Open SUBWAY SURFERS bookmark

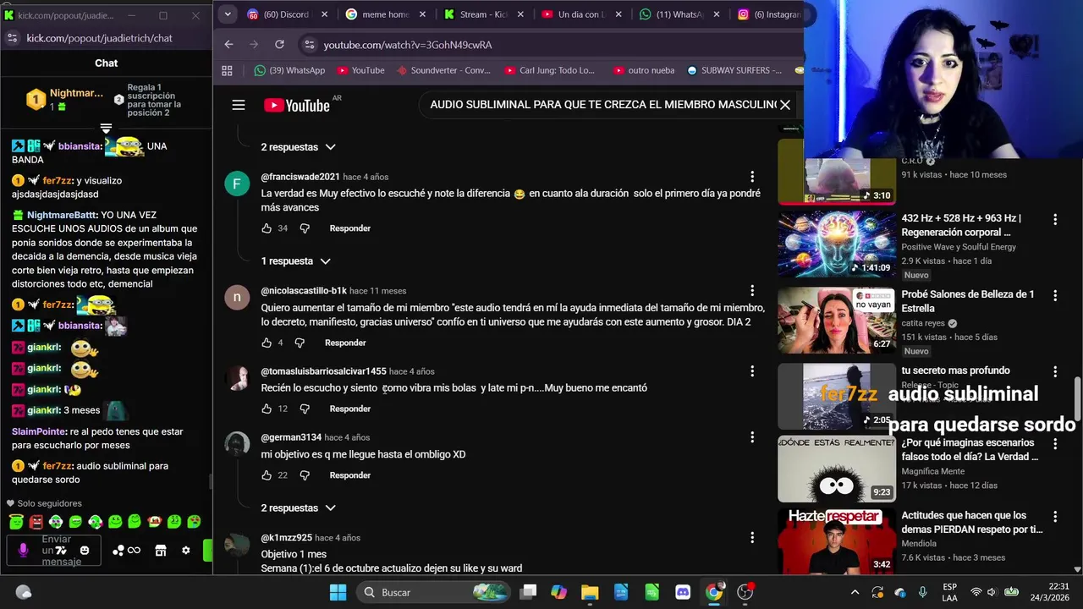pos(734,70)
